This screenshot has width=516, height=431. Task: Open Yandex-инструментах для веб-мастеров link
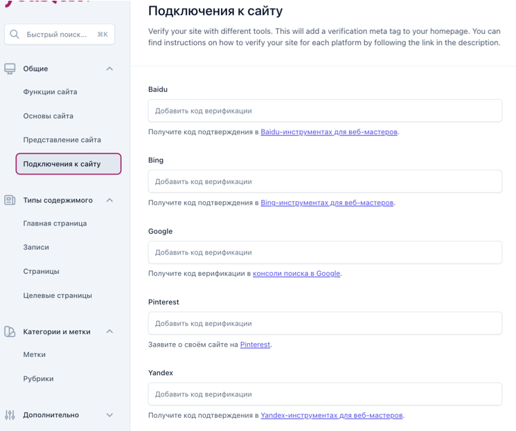(332, 415)
